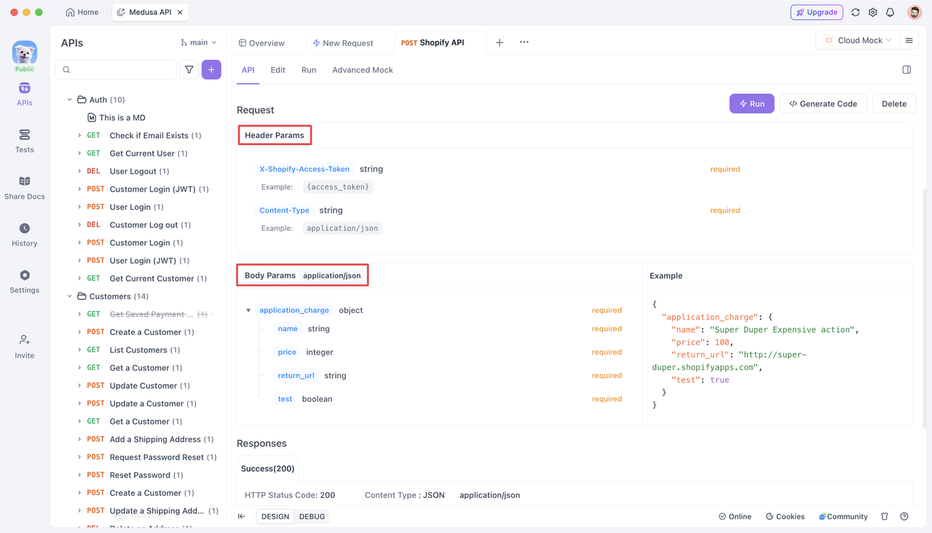Click the Content-Type parameter name
The image size is (932, 533).
point(285,210)
